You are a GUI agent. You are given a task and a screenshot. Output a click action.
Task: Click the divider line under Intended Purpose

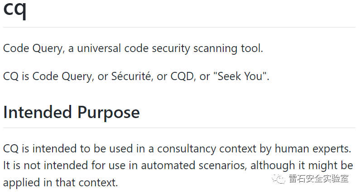tap(179, 128)
